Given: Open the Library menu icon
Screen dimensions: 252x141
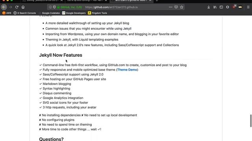Looking at the screenshot, I should tap(215, 7).
